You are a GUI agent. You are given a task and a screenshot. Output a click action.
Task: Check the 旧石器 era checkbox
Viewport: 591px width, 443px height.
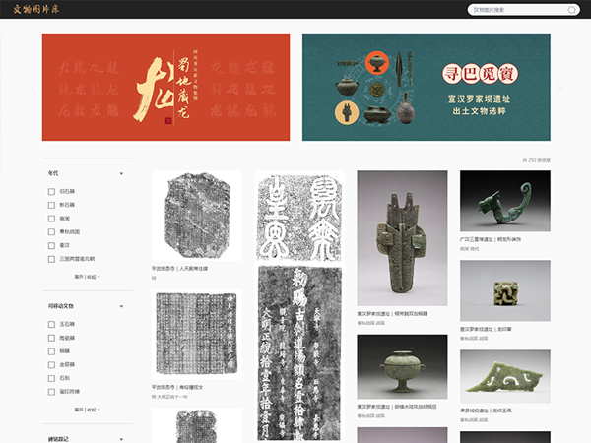coord(51,191)
